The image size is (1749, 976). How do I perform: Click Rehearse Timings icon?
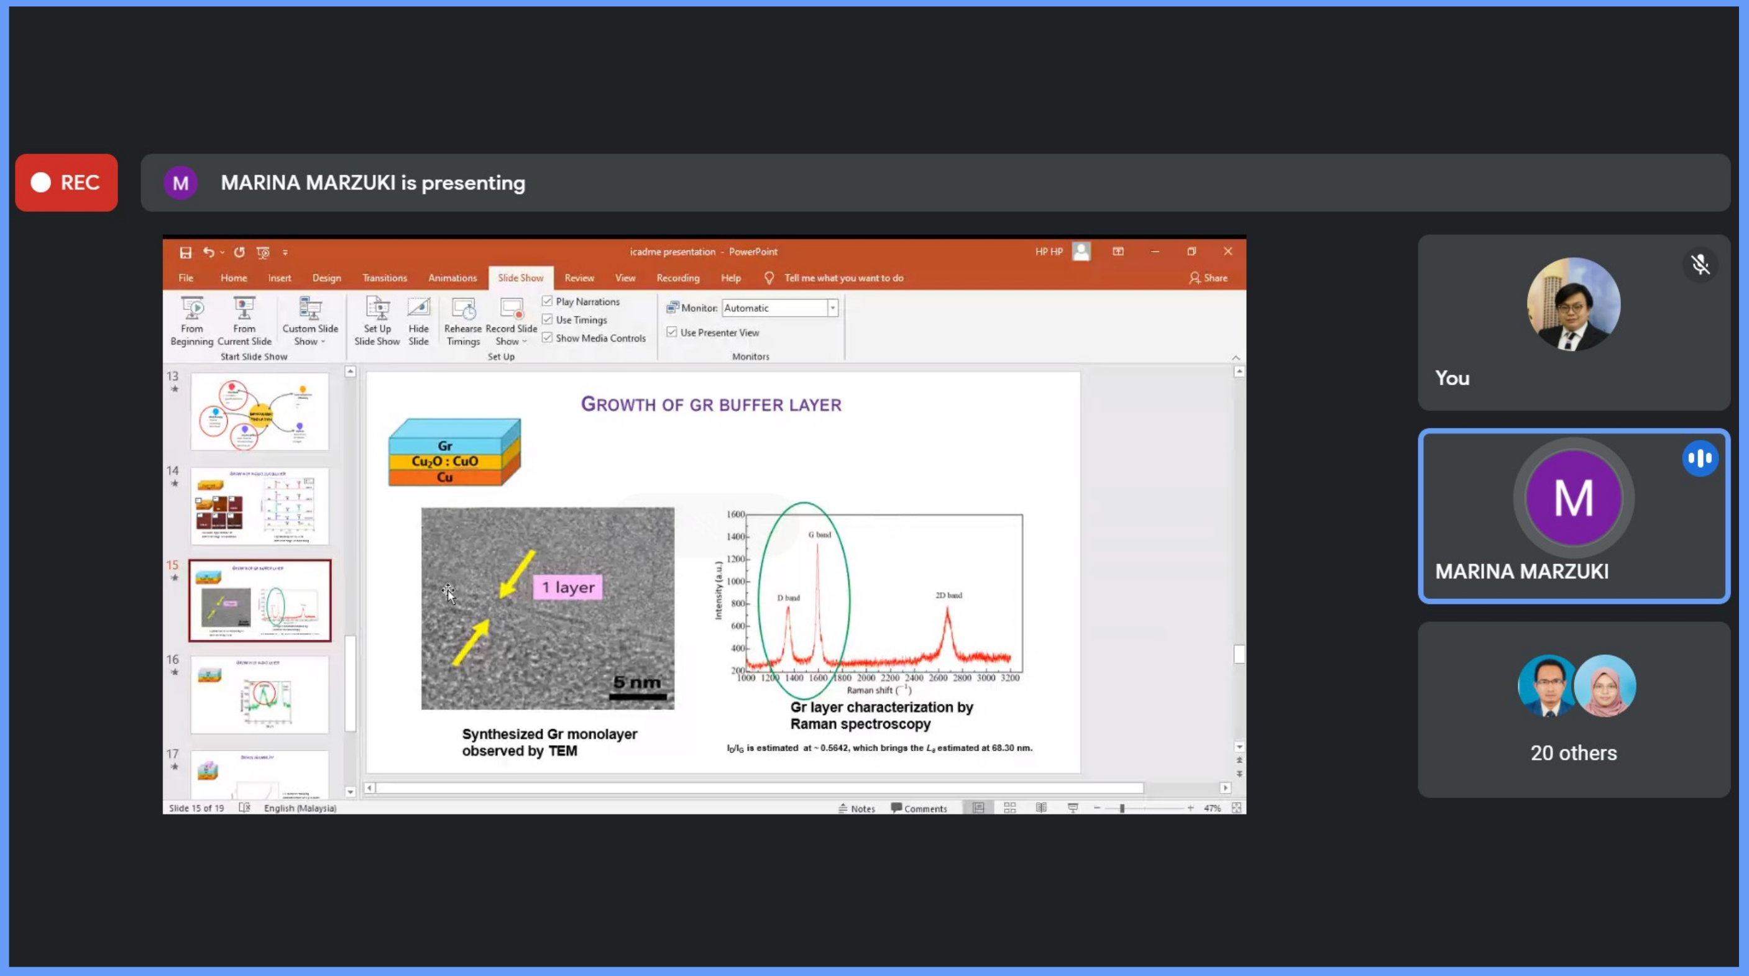coord(463,309)
